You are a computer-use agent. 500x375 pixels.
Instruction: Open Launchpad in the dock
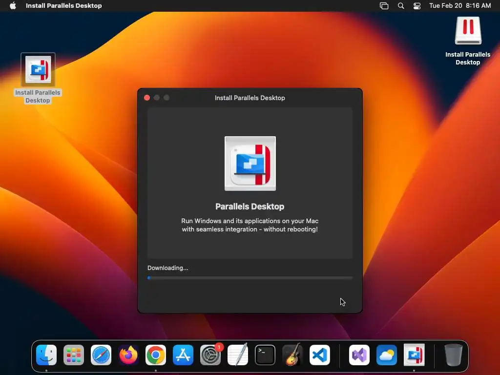74,355
